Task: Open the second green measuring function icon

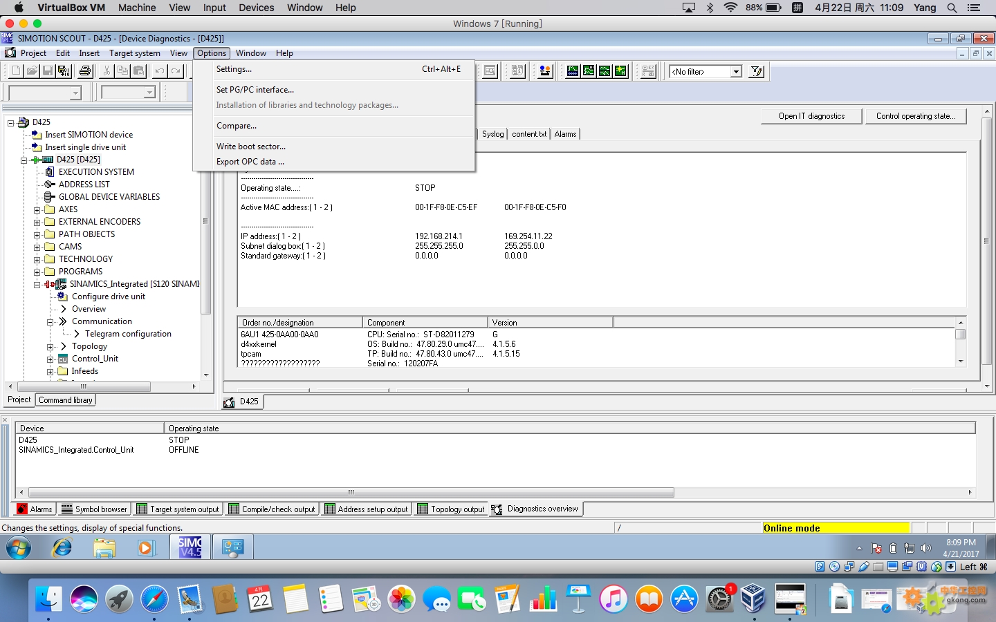Action: tap(589, 70)
